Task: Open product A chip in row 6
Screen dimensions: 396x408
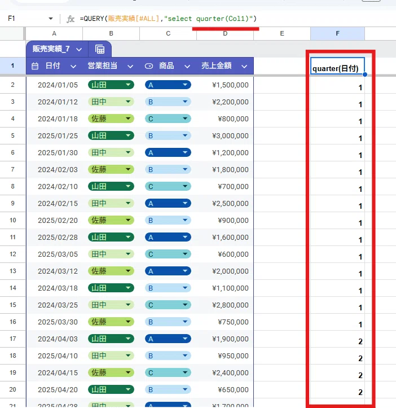Action: pos(168,152)
